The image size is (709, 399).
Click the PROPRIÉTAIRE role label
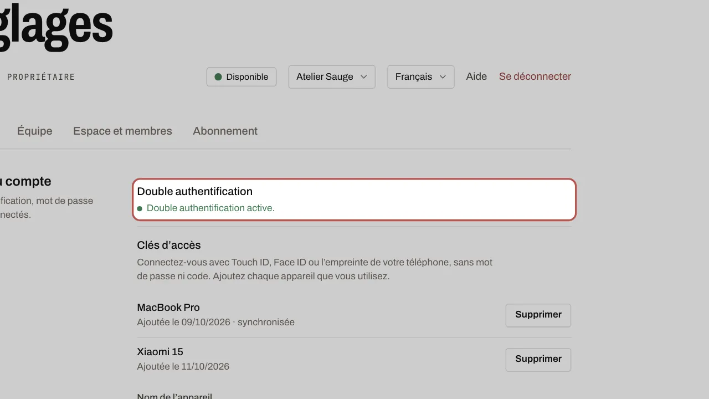click(x=41, y=77)
